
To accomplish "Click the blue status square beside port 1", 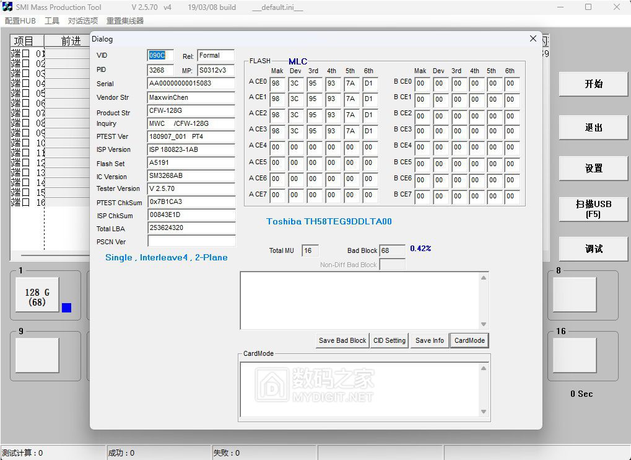I will [x=66, y=307].
